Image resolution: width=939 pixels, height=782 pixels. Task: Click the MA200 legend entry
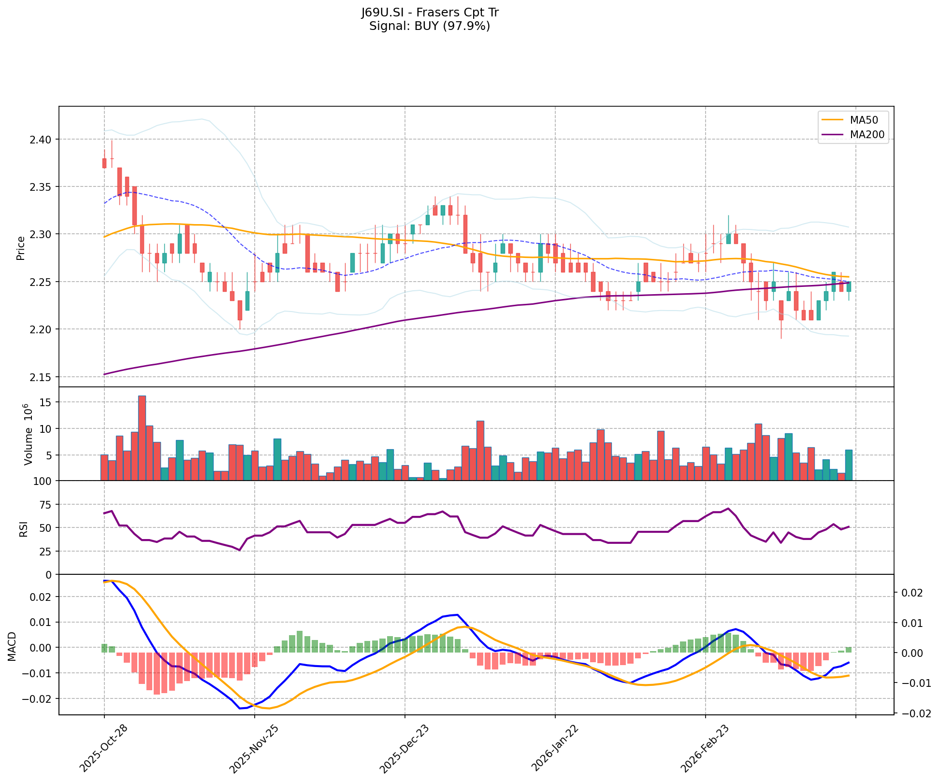coord(867,135)
